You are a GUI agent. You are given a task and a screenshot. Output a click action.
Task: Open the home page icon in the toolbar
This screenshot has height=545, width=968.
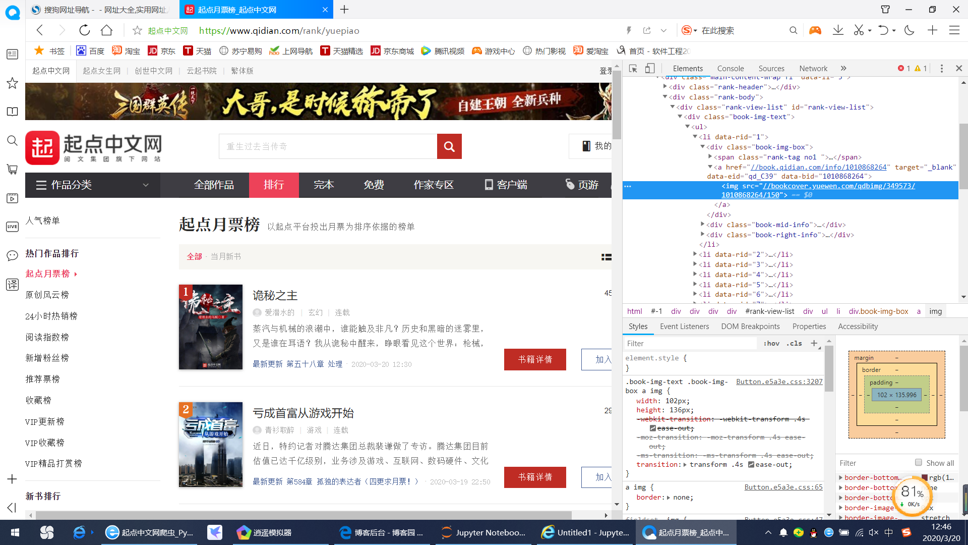point(106,30)
